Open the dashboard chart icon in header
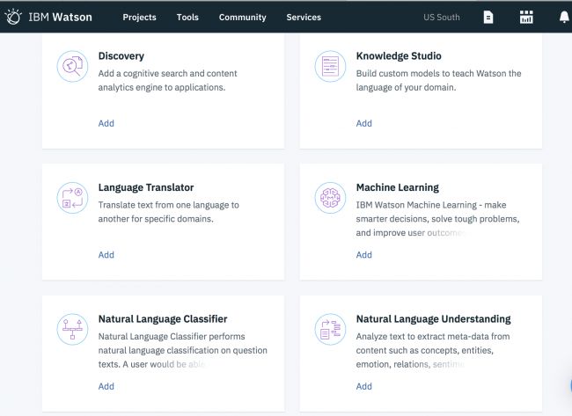The image size is (572, 416). (526, 17)
